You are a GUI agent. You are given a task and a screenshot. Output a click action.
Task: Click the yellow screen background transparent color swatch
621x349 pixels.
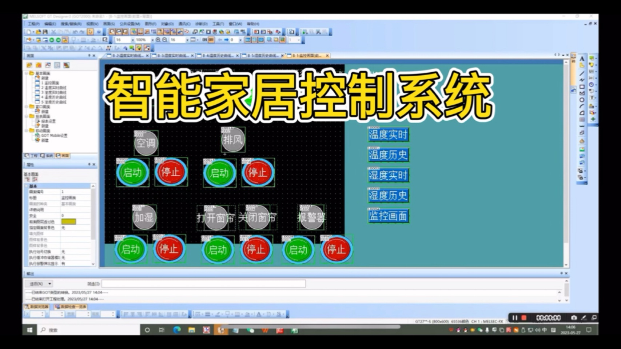click(x=68, y=221)
